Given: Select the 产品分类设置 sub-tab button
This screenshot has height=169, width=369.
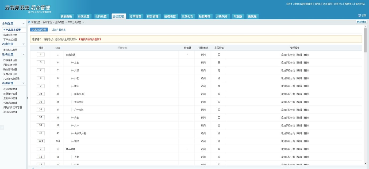Looking at the screenshot, I should (39, 30).
